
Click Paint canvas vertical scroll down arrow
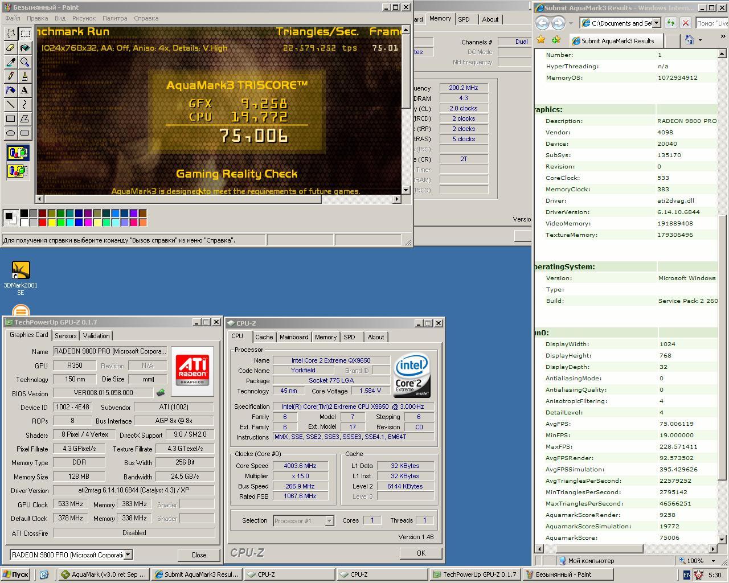[x=406, y=190]
